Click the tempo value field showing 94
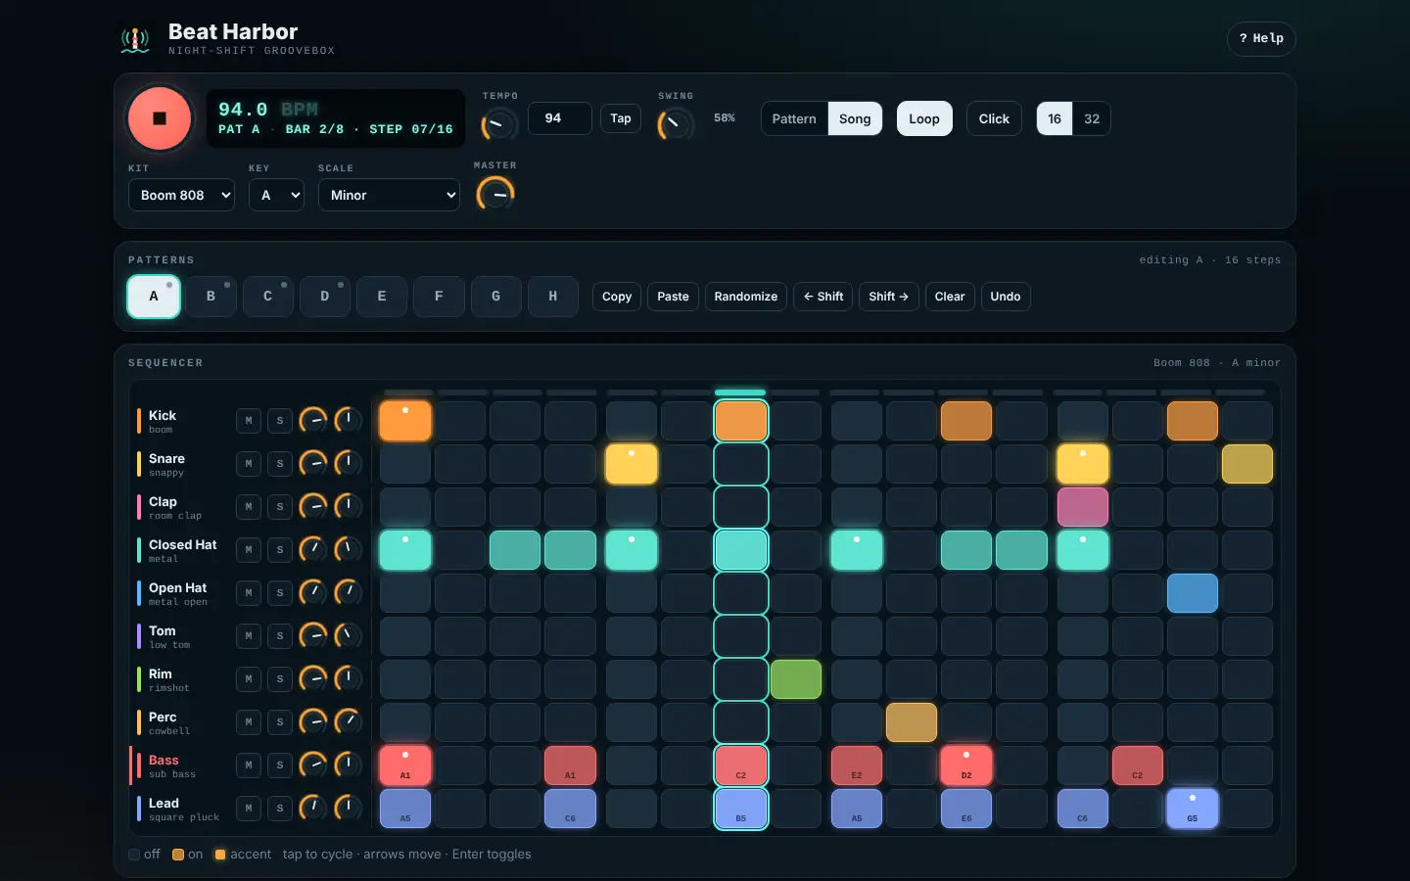1410x881 pixels. (x=560, y=118)
